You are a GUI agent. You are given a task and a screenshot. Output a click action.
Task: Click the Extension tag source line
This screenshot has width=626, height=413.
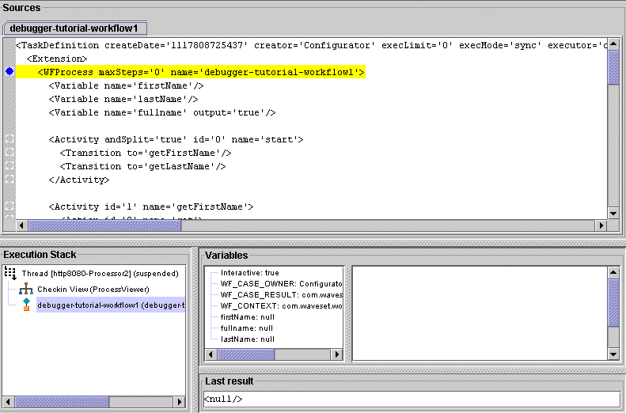pyautogui.click(x=57, y=59)
